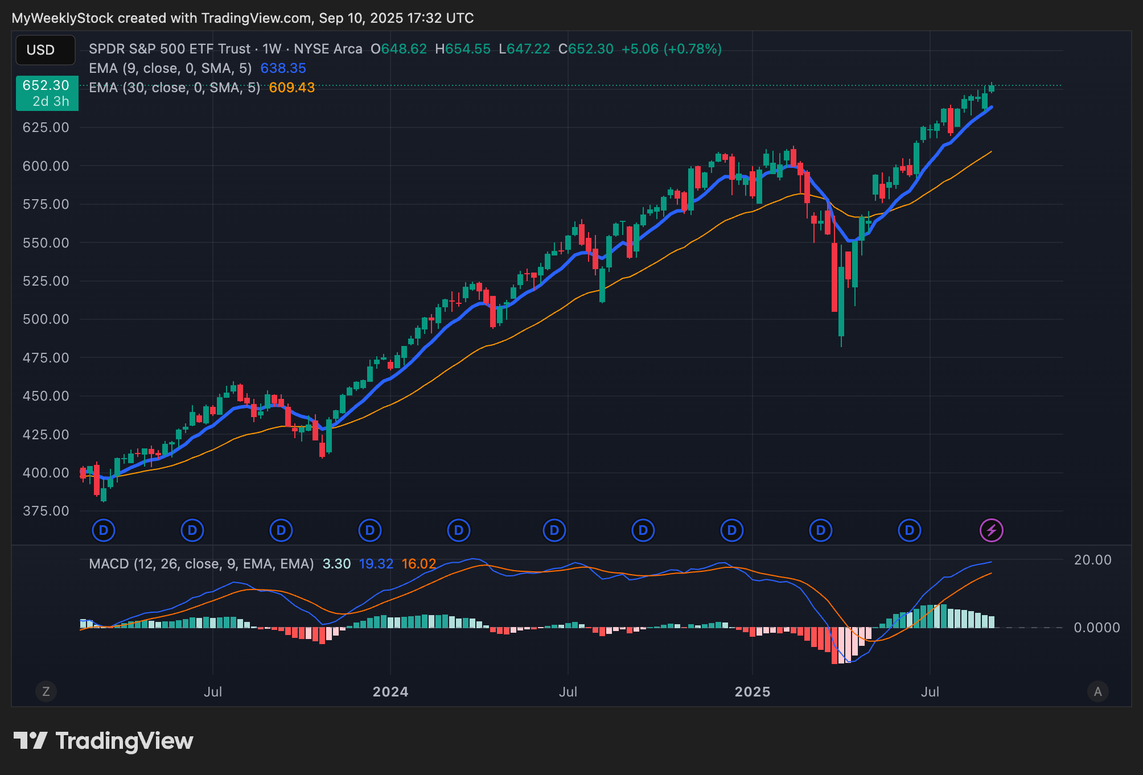Image resolution: width=1143 pixels, height=775 pixels.
Task: Toggle the Z timezone button
Action: pos(46,691)
